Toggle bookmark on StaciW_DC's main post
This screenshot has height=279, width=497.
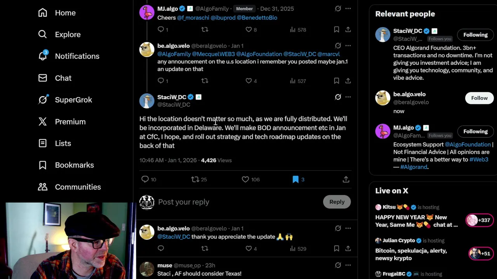tap(295, 179)
